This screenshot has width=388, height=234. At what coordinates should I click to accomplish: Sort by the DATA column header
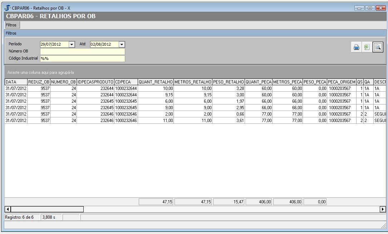(16, 82)
